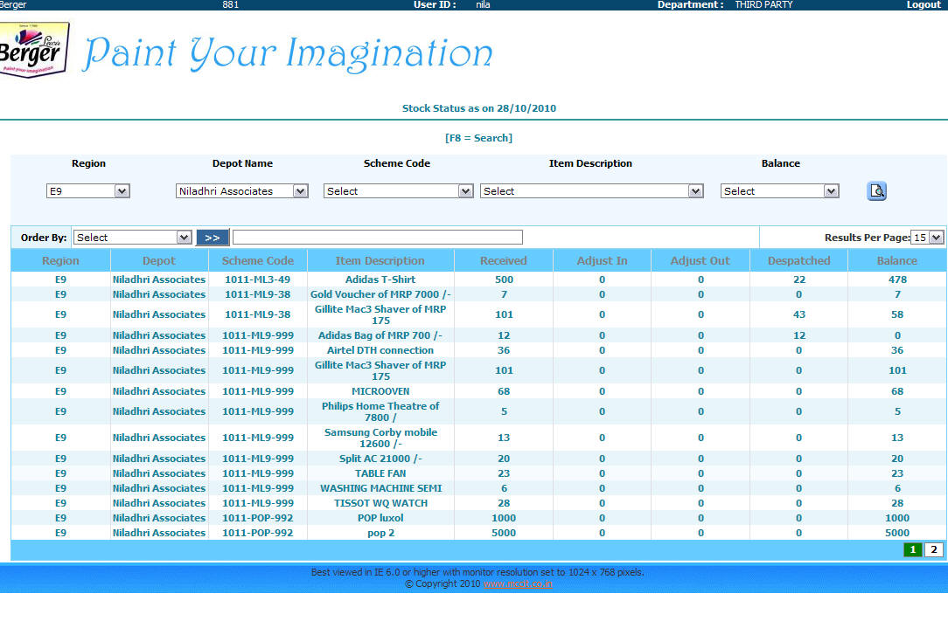Click the search magnifier icon button
Screen dimensions: 948x621
tap(876, 191)
